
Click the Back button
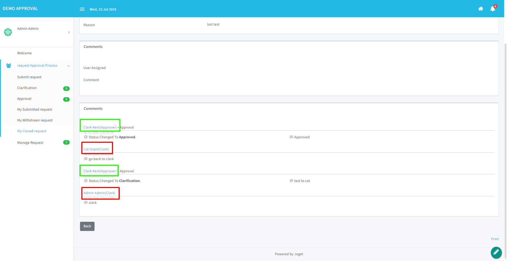[87, 226]
